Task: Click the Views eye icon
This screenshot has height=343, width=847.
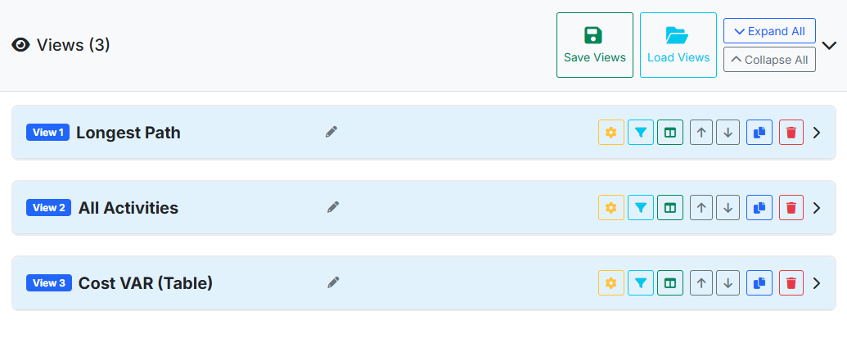Action: 21,45
